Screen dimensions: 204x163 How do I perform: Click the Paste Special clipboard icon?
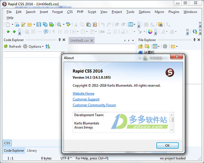(x=95, y=25)
